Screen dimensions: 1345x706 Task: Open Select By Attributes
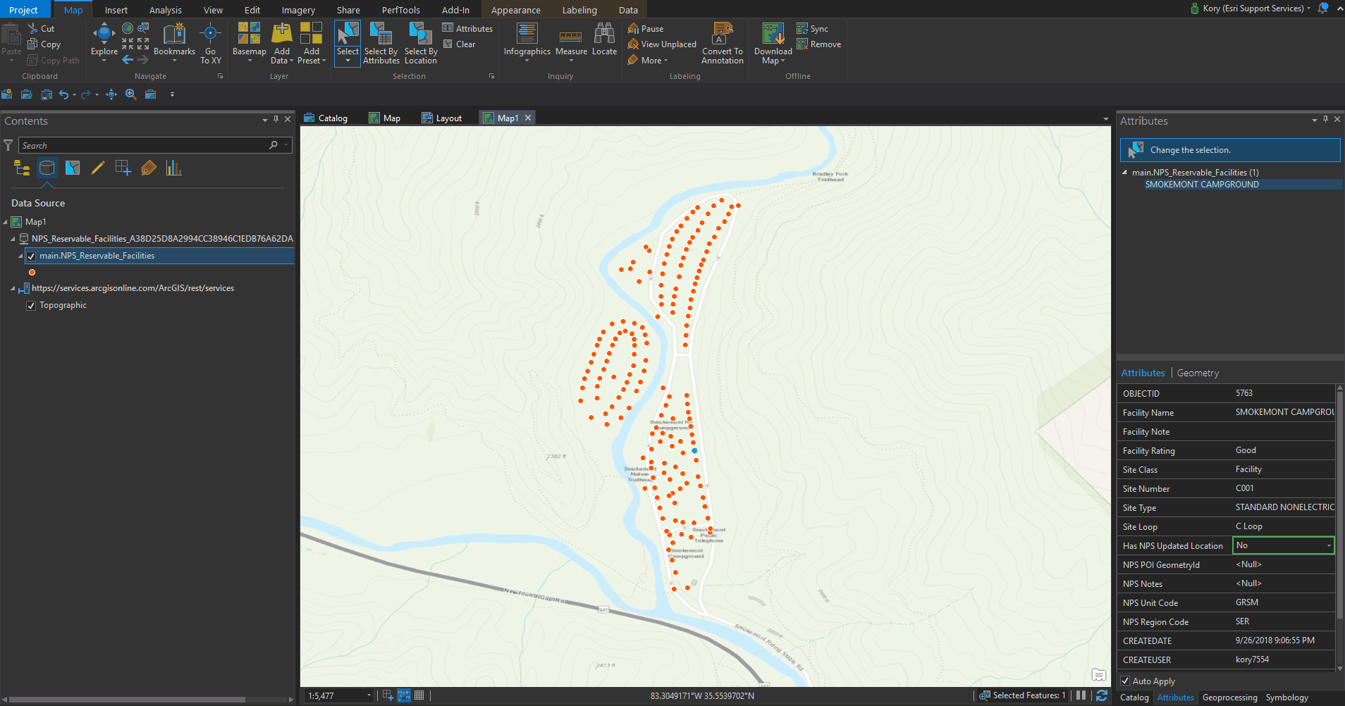point(381,44)
